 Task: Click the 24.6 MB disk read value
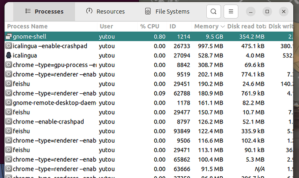pyautogui.click(x=253, y=84)
